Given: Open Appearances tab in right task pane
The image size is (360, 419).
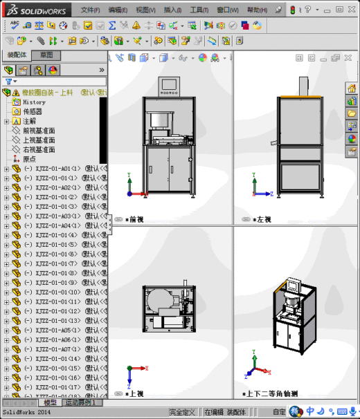Looking at the screenshot, I should click(352, 139).
